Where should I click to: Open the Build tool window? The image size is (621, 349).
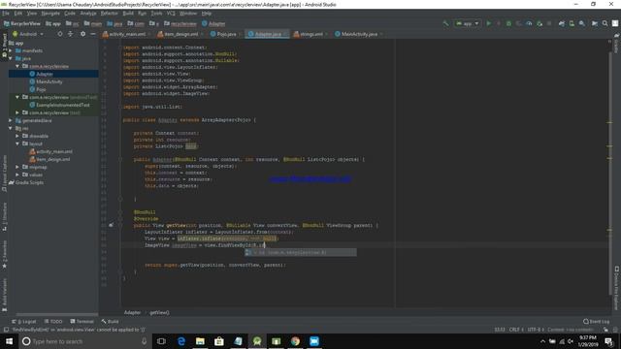click(x=110, y=321)
